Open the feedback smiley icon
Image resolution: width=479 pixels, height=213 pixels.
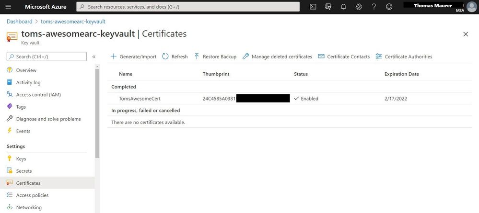[x=389, y=7]
